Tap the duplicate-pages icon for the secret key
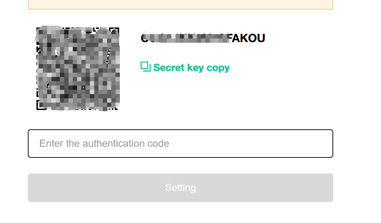Viewport: 381px width, 223px height. pyautogui.click(x=145, y=66)
